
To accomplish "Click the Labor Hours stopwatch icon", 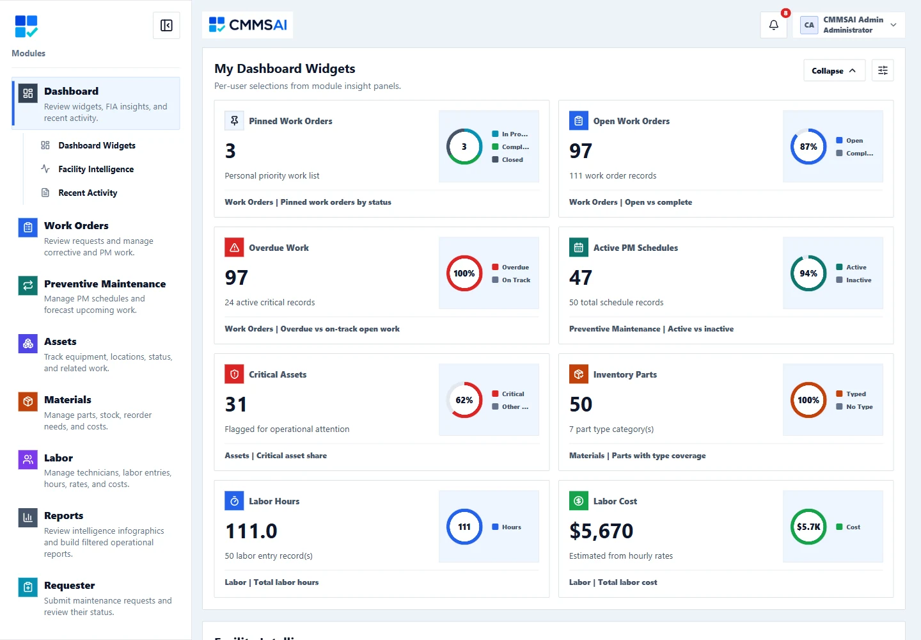I will (235, 501).
